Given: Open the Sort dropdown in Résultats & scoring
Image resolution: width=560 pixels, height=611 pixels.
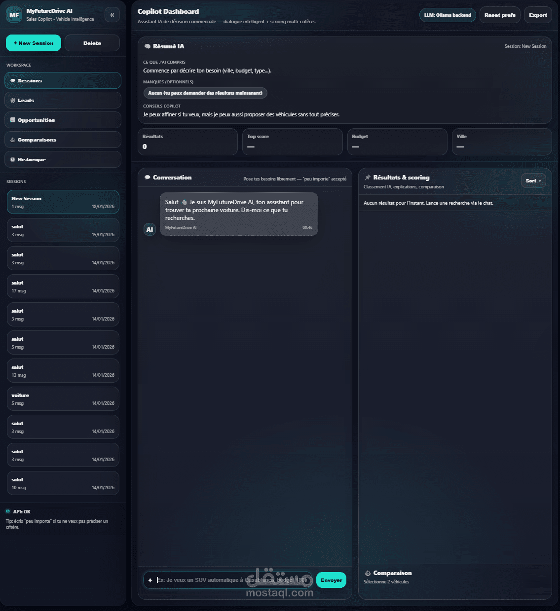Looking at the screenshot, I should tap(533, 180).
